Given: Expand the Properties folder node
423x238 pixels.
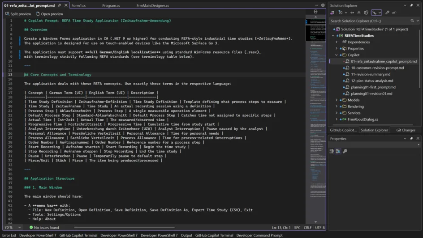Looking at the screenshot, I should (337, 48).
